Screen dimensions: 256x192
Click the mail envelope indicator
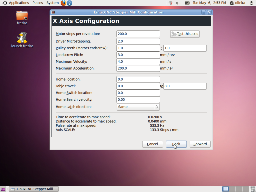click(x=187, y=3)
